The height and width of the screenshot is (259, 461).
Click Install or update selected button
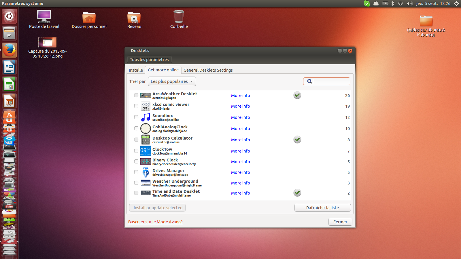pyautogui.click(x=157, y=207)
